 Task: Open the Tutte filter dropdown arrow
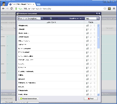(x=98, y=18)
